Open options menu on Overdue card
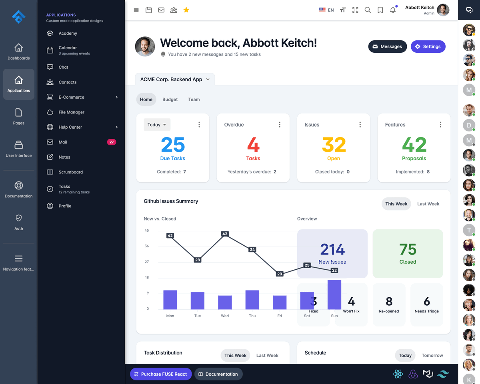The image size is (480, 384). (x=280, y=125)
